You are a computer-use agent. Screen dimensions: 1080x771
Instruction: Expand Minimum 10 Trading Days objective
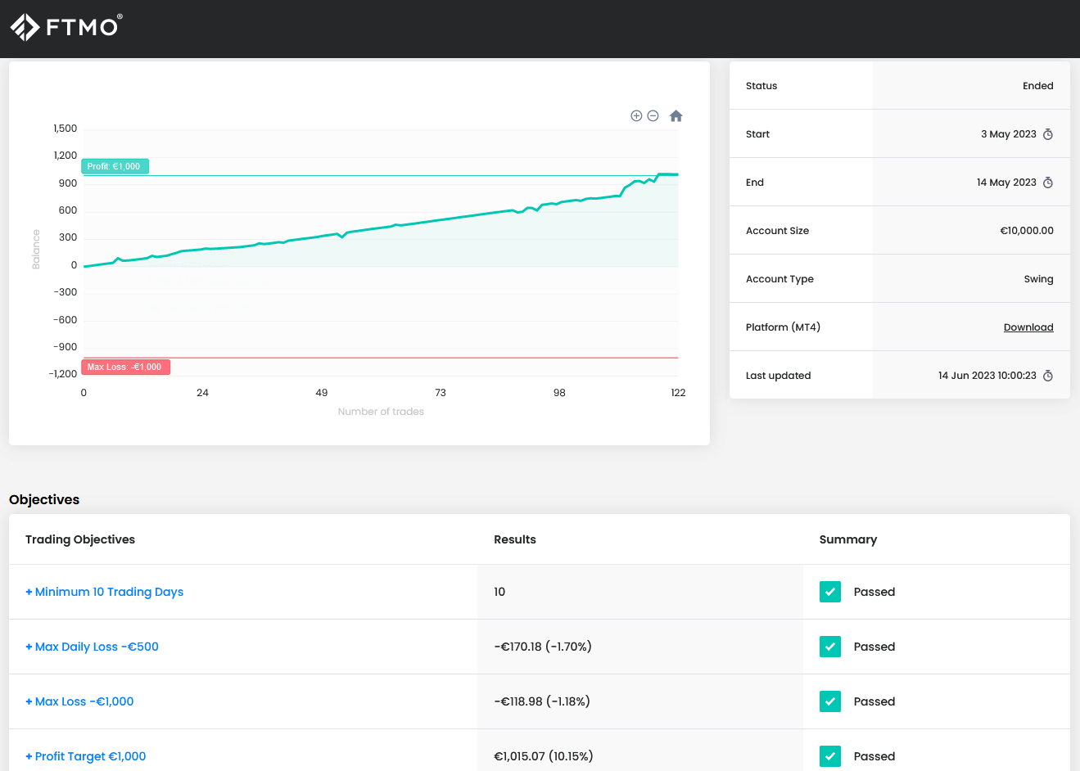click(104, 592)
